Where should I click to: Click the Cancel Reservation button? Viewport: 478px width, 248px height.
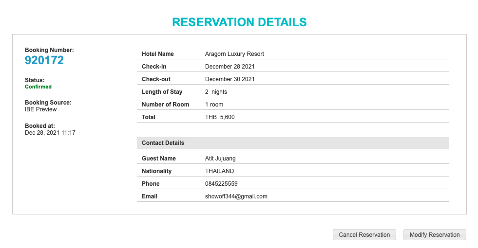click(x=364, y=235)
